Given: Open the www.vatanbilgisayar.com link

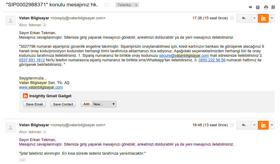Looking at the screenshot, I should pos(41,87).
